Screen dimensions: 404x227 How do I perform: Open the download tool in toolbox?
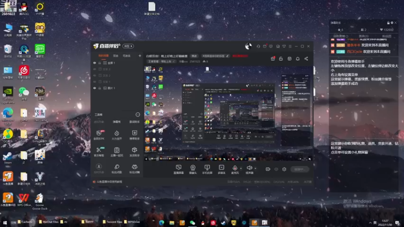[99, 168]
